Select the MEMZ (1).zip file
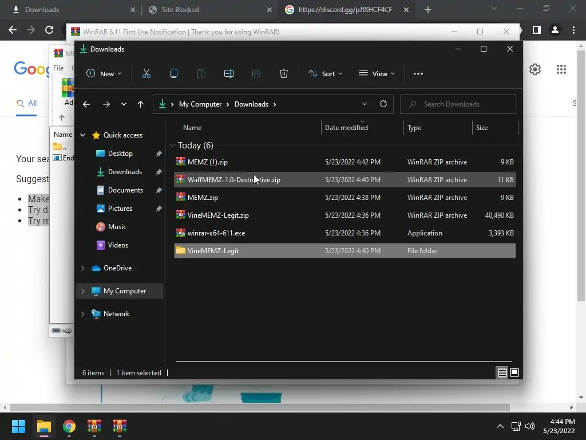This screenshot has height=440, width=586. [345, 162]
